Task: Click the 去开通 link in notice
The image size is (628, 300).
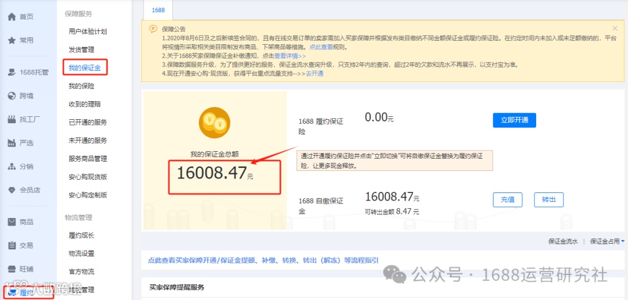Action: point(315,74)
